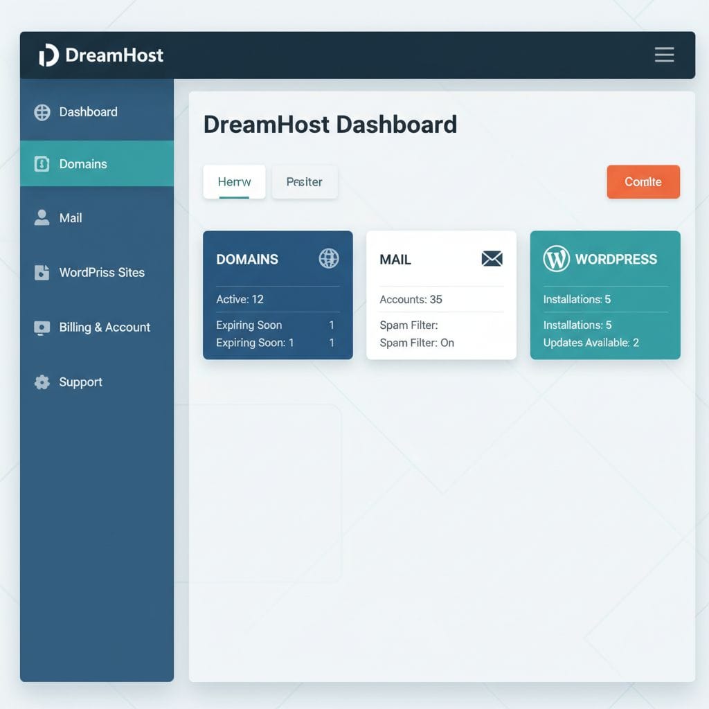Click the 'Active: 12' text
The height and width of the screenshot is (709, 709).
tap(240, 299)
